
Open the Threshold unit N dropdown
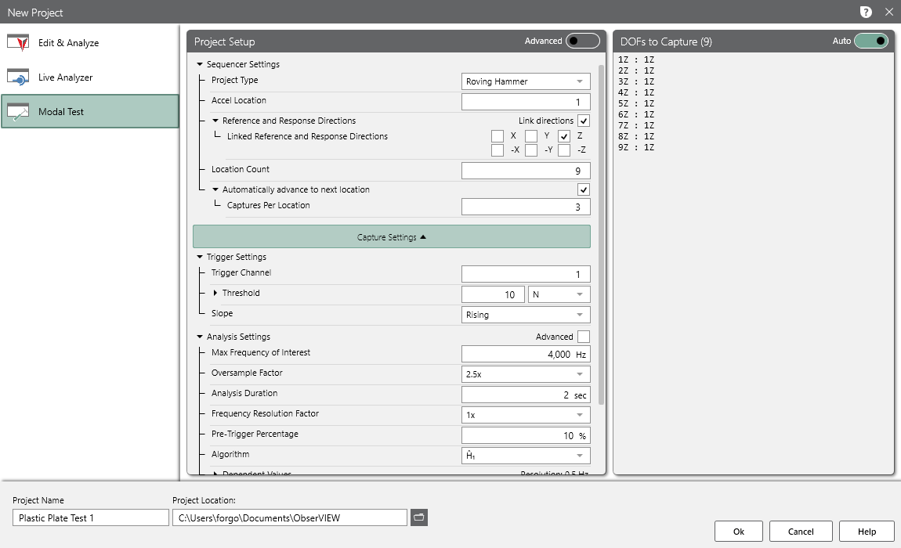pyautogui.click(x=559, y=294)
